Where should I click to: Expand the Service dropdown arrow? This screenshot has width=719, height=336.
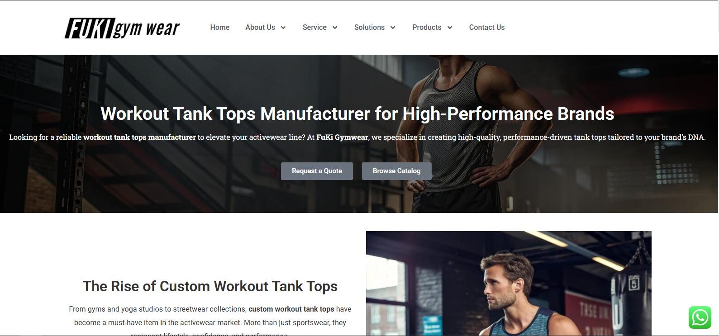click(x=335, y=28)
